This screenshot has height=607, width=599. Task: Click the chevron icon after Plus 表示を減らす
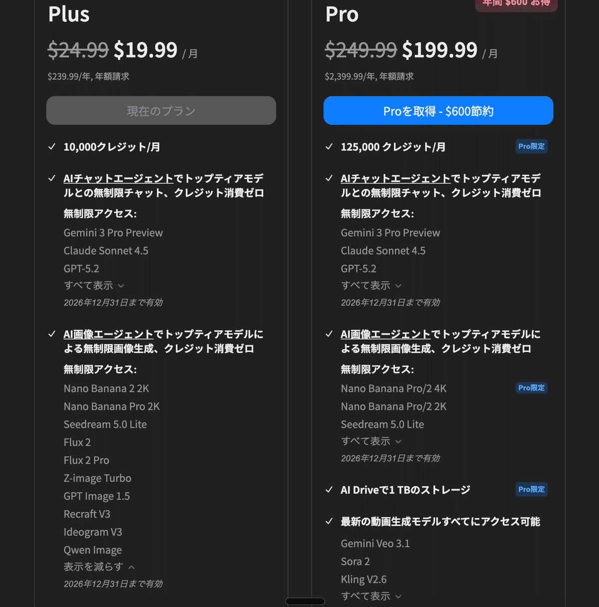tap(131, 568)
